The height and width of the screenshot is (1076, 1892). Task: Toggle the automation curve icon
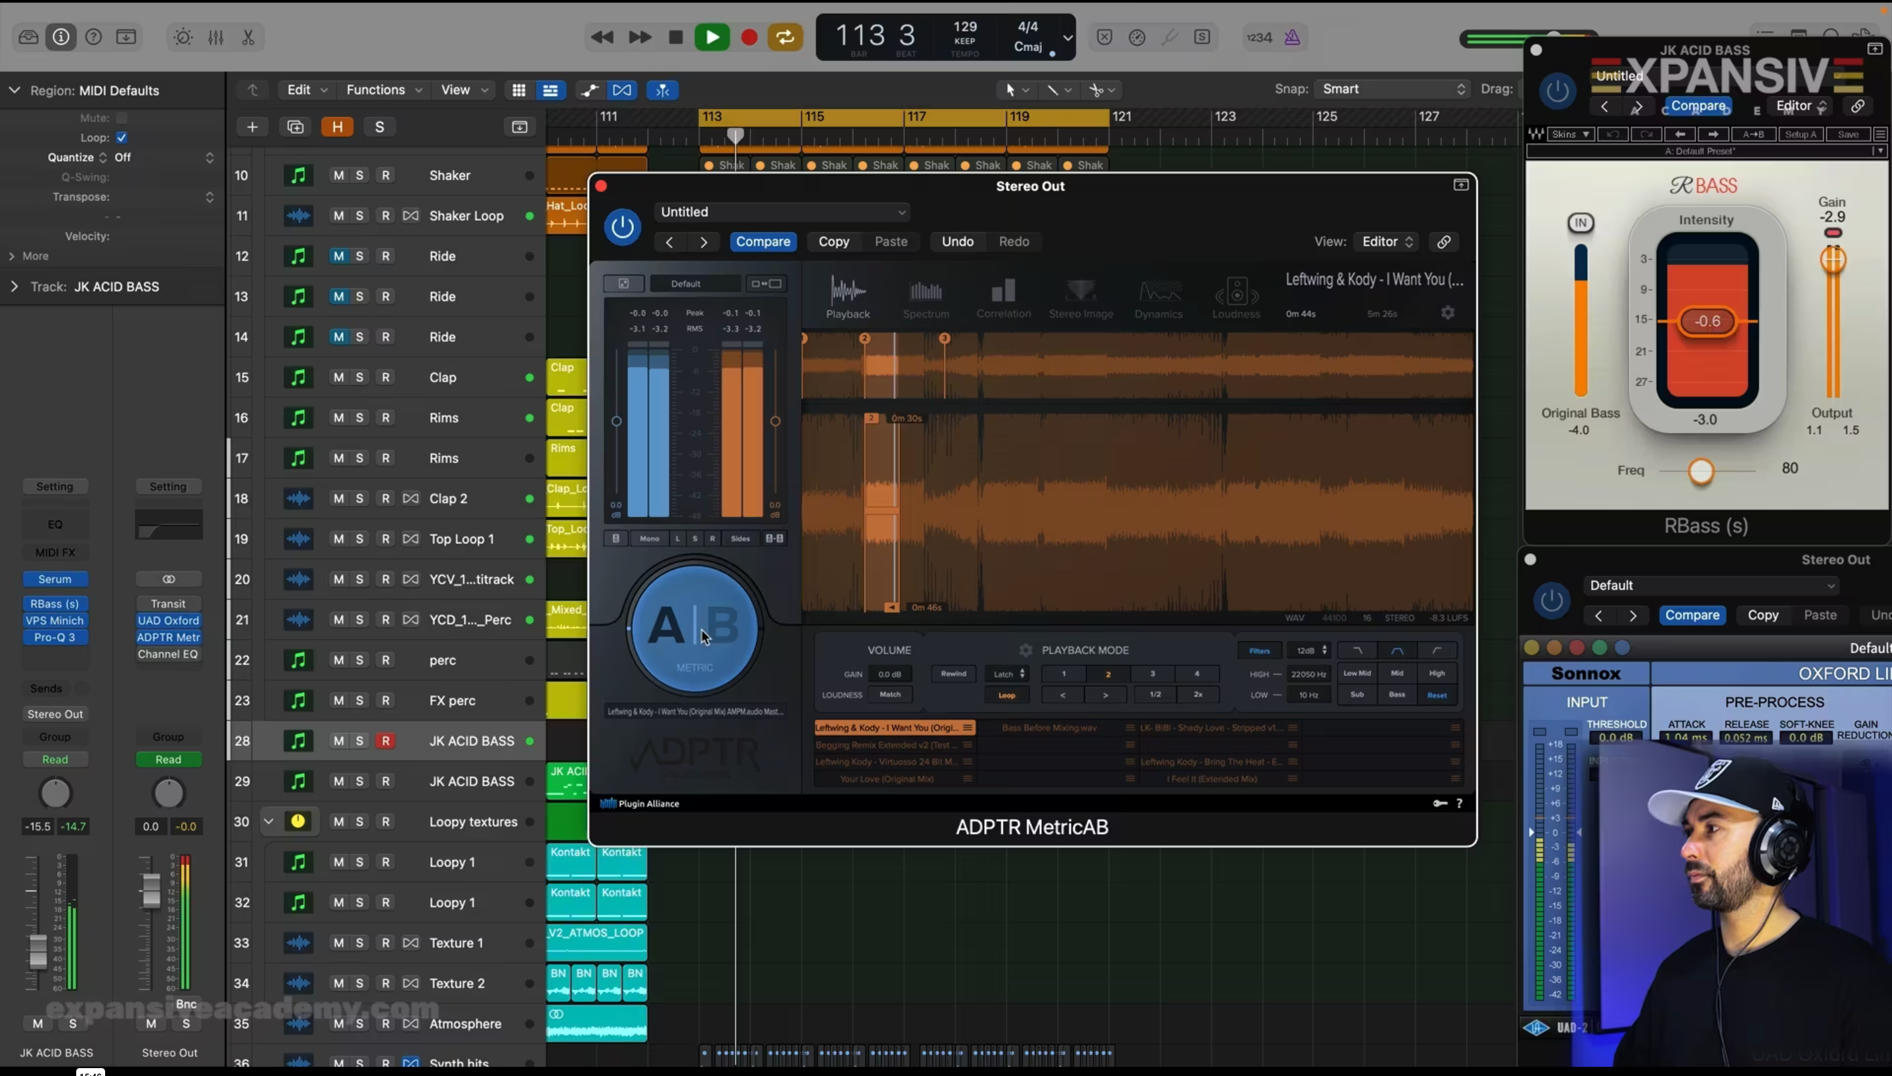(x=590, y=90)
